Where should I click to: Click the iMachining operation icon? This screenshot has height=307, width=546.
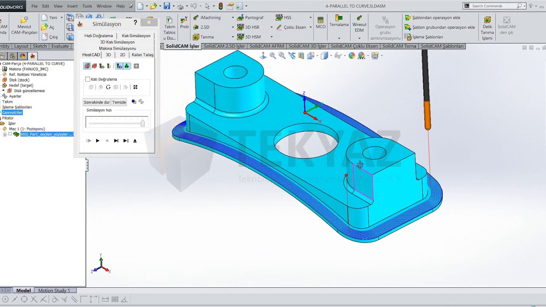tap(196, 17)
